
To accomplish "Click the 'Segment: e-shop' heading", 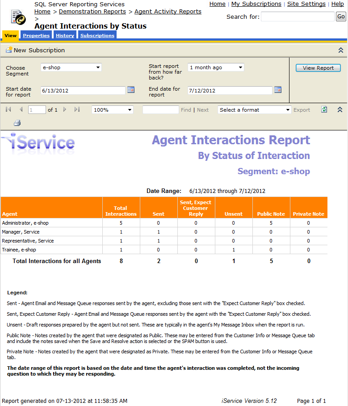I will (x=274, y=172).
